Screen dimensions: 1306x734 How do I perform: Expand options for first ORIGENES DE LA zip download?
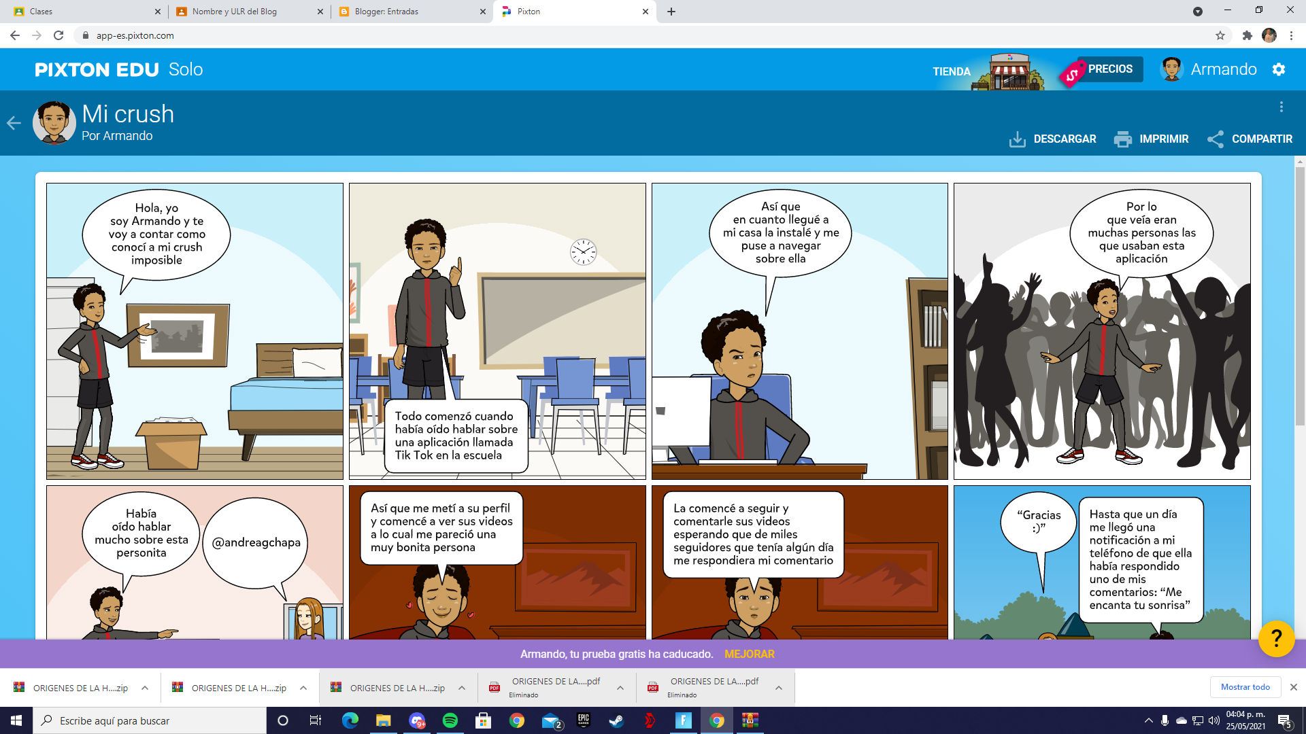[x=145, y=688]
